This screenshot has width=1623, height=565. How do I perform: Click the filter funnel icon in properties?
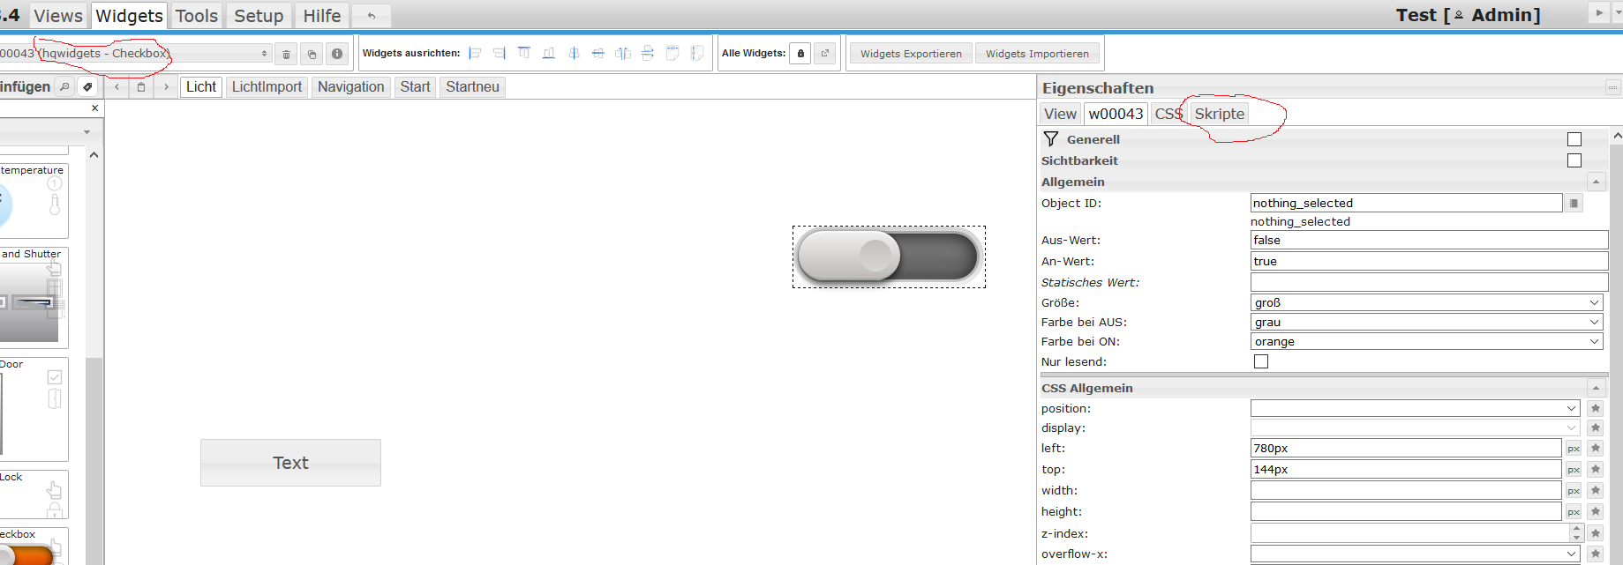[x=1050, y=139]
